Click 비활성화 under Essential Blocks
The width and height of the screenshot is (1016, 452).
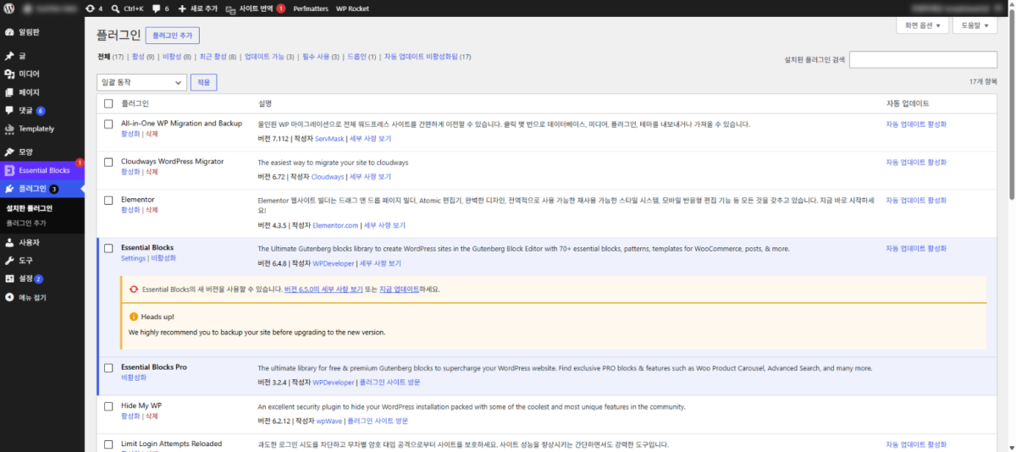coord(163,258)
